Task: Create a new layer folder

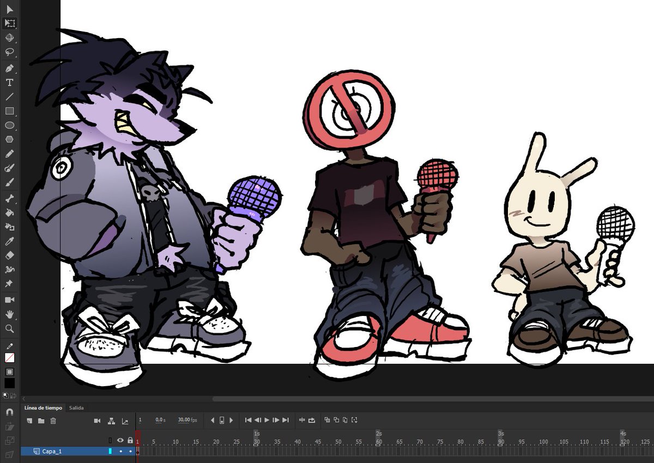Action: coord(41,421)
